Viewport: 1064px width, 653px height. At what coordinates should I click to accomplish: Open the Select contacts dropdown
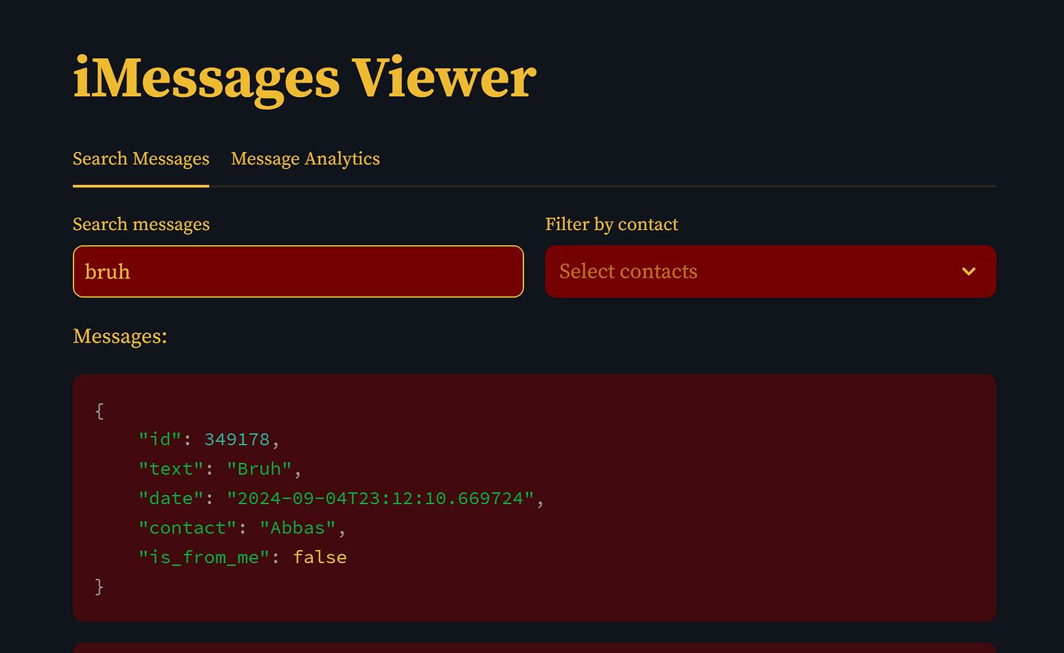tap(770, 272)
